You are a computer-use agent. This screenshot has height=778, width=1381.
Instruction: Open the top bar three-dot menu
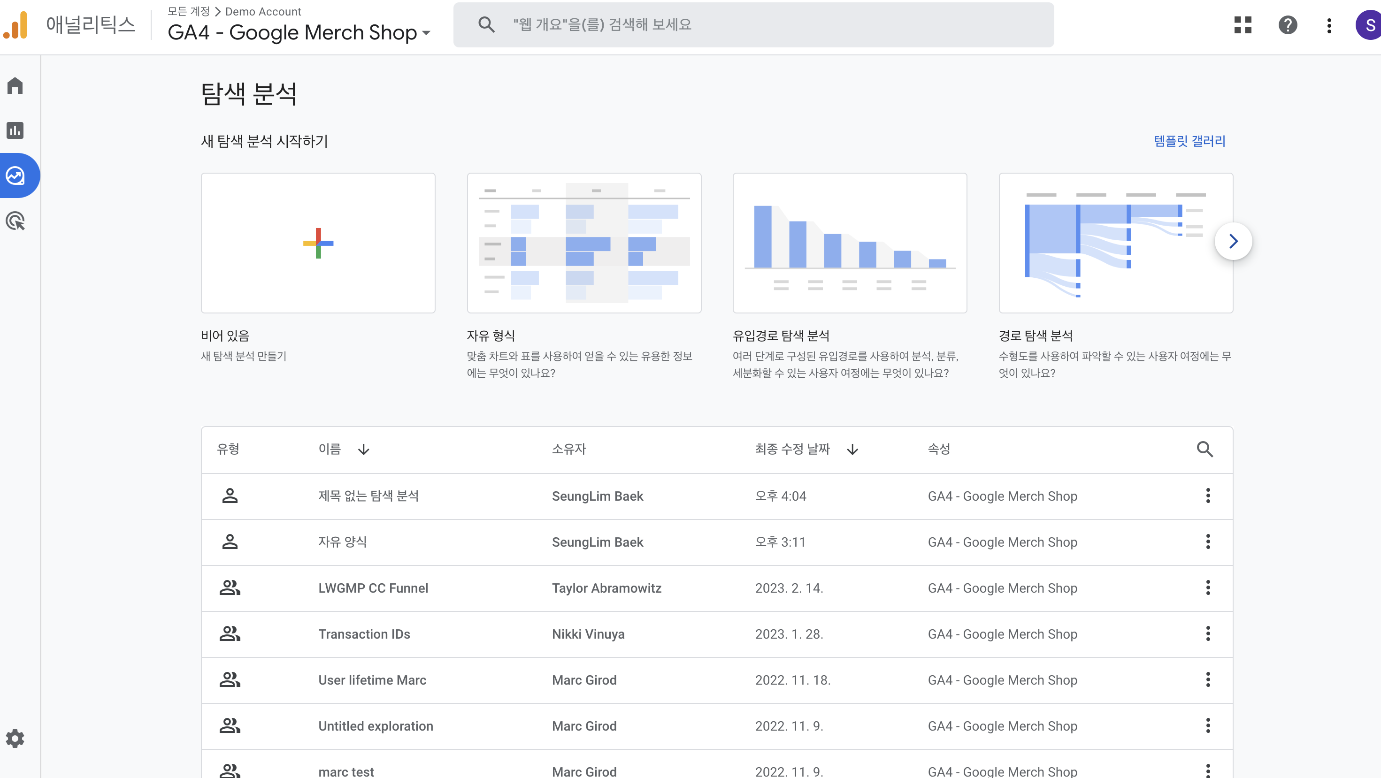pyautogui.click(x=1328, y=25)
